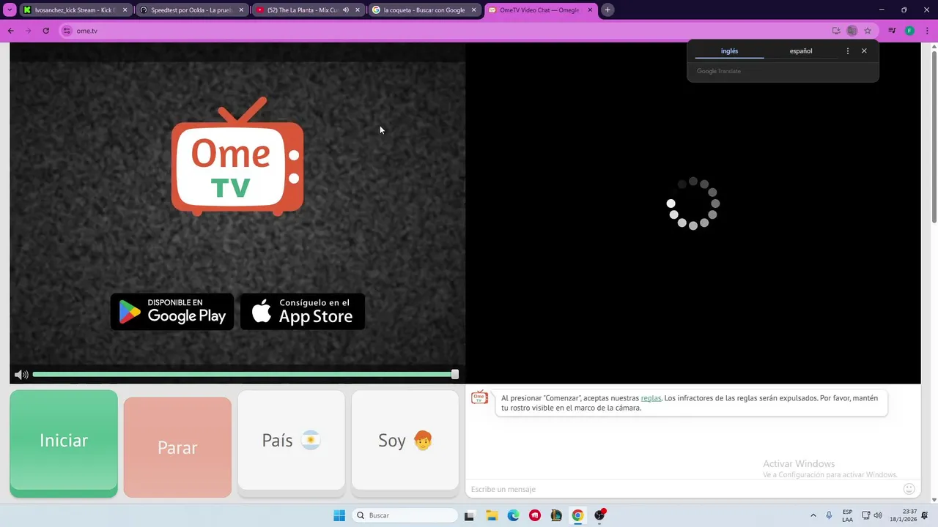Viewport: 938px width, 527px height.
Task: Open the App Store download badge
Action: pos(303,312)
